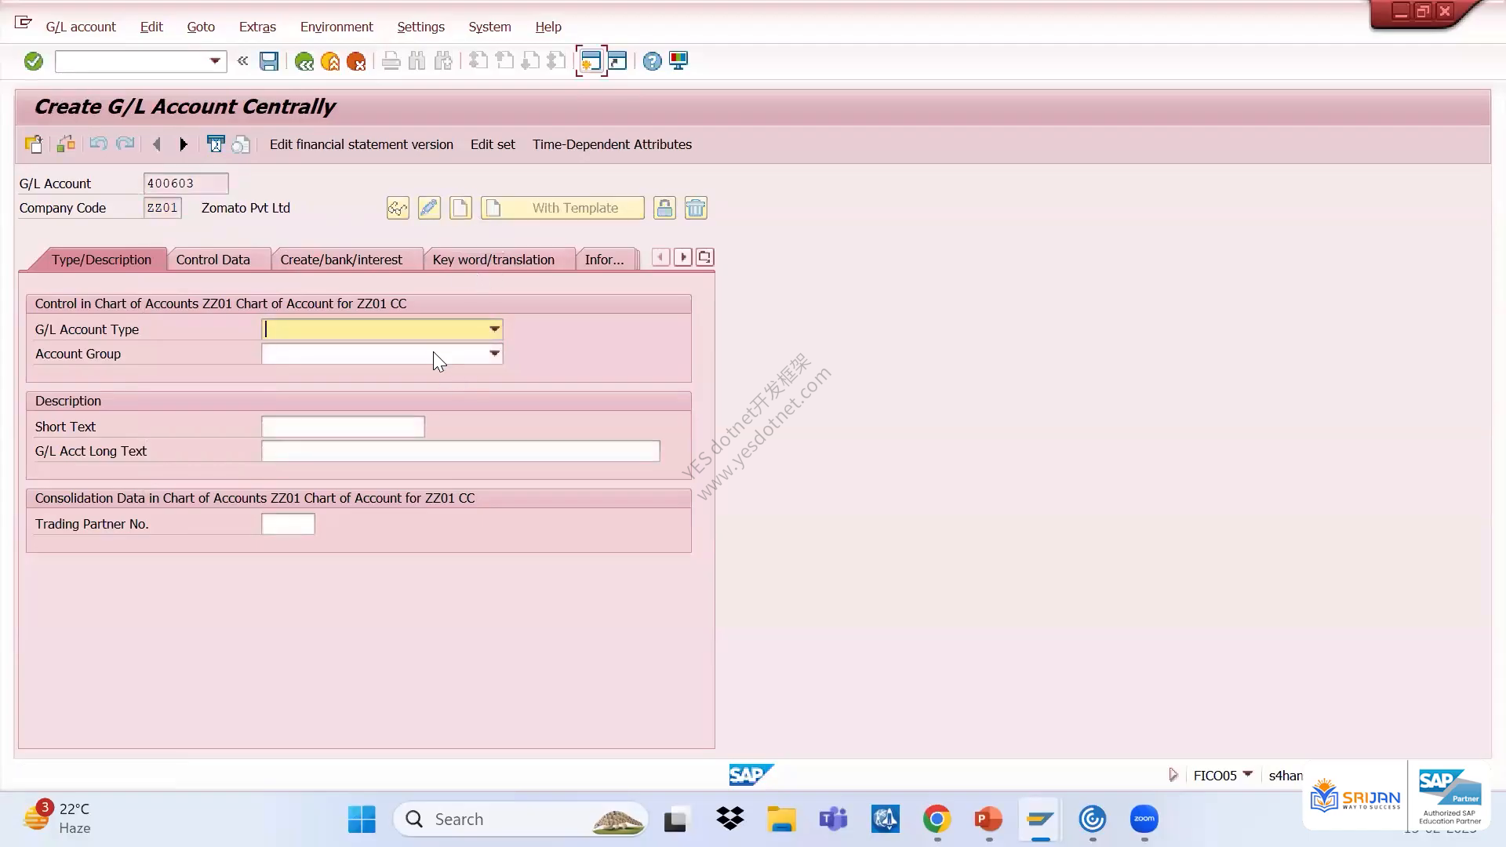Click the Trading Partner No. field
Viewport: 1506px width, 847px height.
pyautogui.click(x=288, y=524)
